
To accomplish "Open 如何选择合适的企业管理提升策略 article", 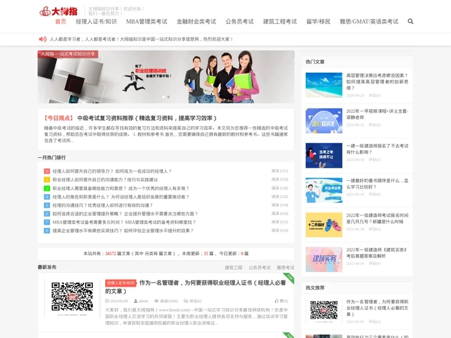I will (x=125, y=214).
